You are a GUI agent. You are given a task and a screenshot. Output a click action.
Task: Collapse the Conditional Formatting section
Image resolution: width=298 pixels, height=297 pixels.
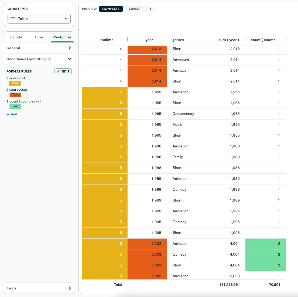tap(70, 59)
